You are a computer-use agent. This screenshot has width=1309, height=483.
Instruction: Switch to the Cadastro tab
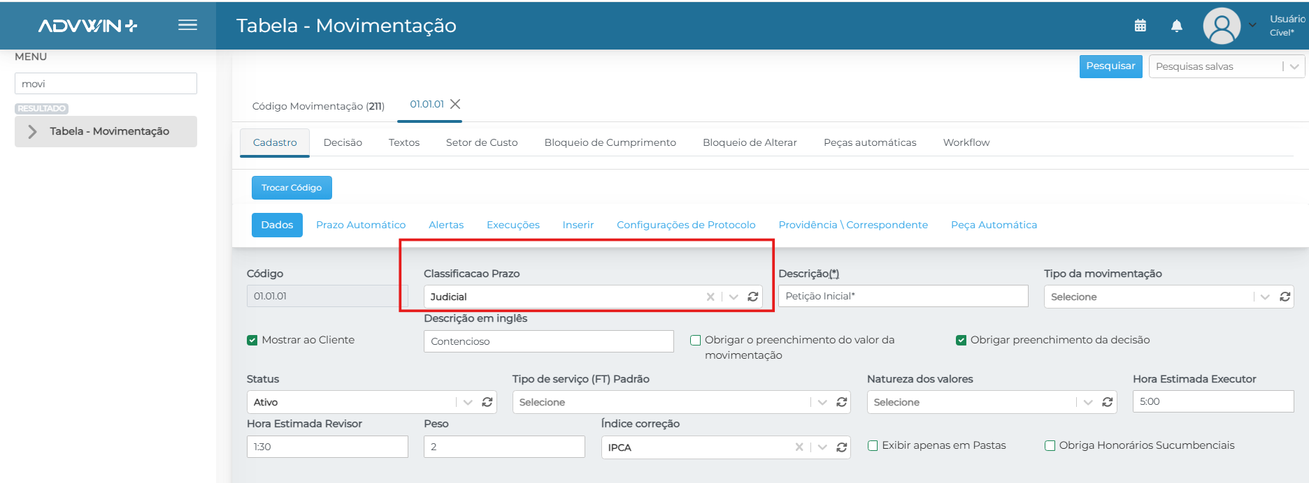pos(275,142)
